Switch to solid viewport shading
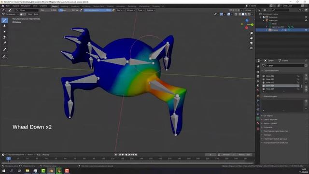This screenshot has height=174, width=309. [x=243, y=14]
